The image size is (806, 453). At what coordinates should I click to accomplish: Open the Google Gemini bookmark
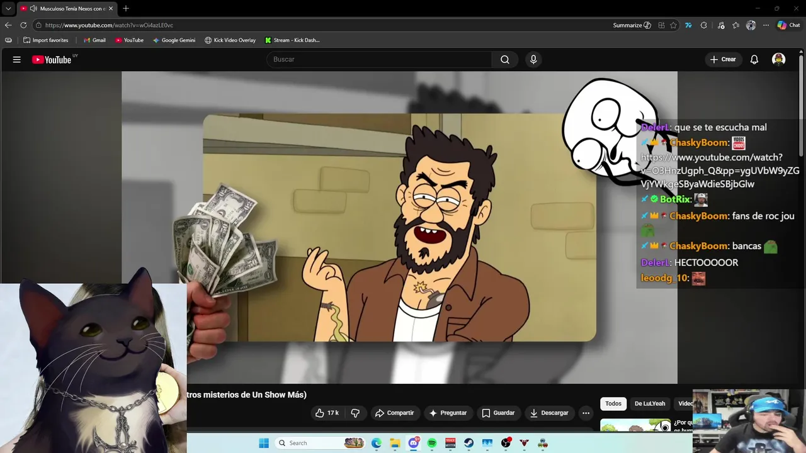[174, 40]
